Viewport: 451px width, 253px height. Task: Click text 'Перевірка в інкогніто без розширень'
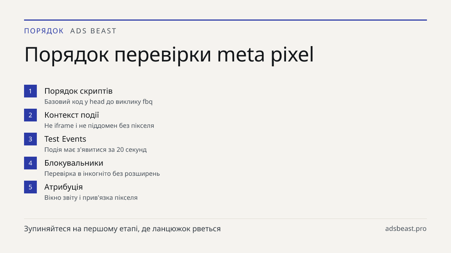[102, 174]
